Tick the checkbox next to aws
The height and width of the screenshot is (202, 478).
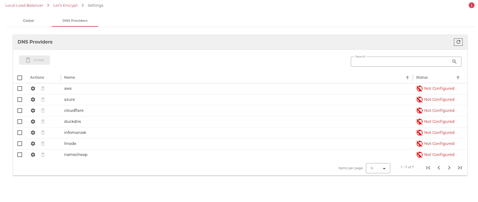point(20,89)
